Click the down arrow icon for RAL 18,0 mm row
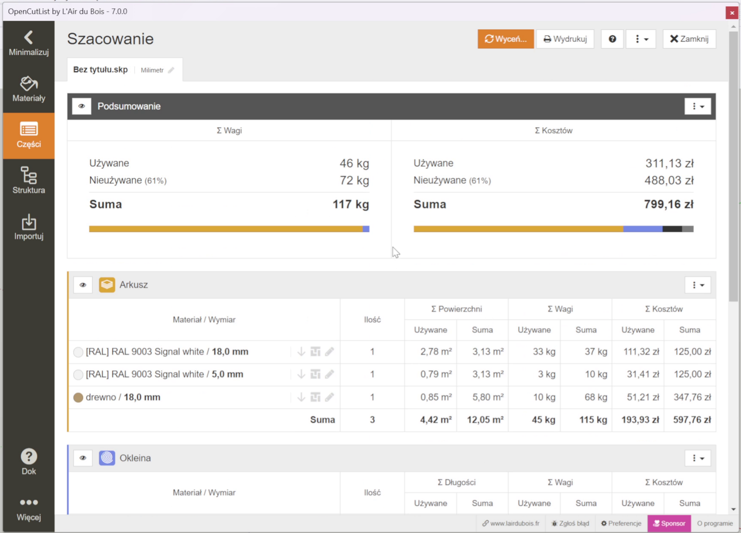 (301, 352)
